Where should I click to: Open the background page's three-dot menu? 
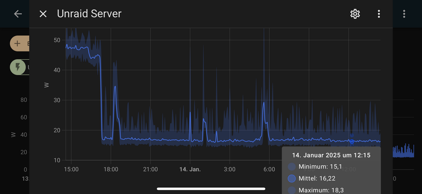pyautogui.click(x=404, y=14)
